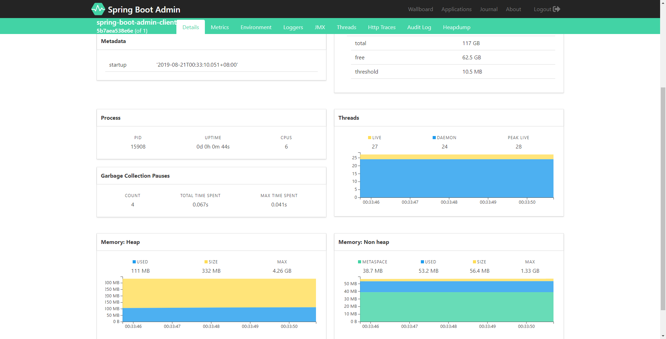Image resolution: width=666 pixels, height=339 pixels.
Task: Open the Audit Log tab
Action: pyautogui.click(x=419, y=27)
